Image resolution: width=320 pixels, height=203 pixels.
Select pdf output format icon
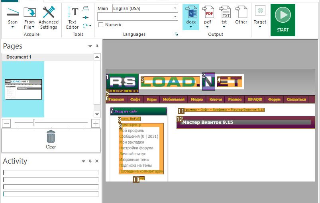[x=208, y=12]
